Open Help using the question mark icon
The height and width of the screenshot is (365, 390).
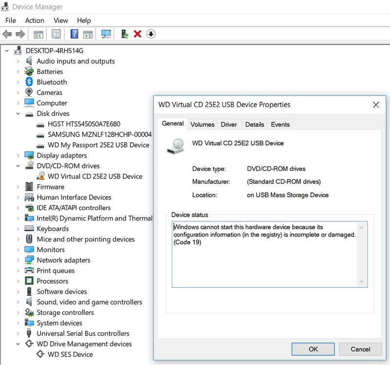74,34
